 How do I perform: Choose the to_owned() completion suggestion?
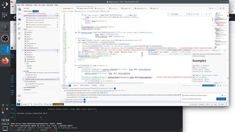click(x=169, y=52)
